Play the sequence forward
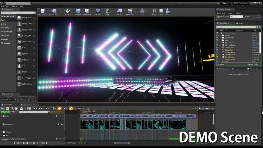 [x=34, y=143]
